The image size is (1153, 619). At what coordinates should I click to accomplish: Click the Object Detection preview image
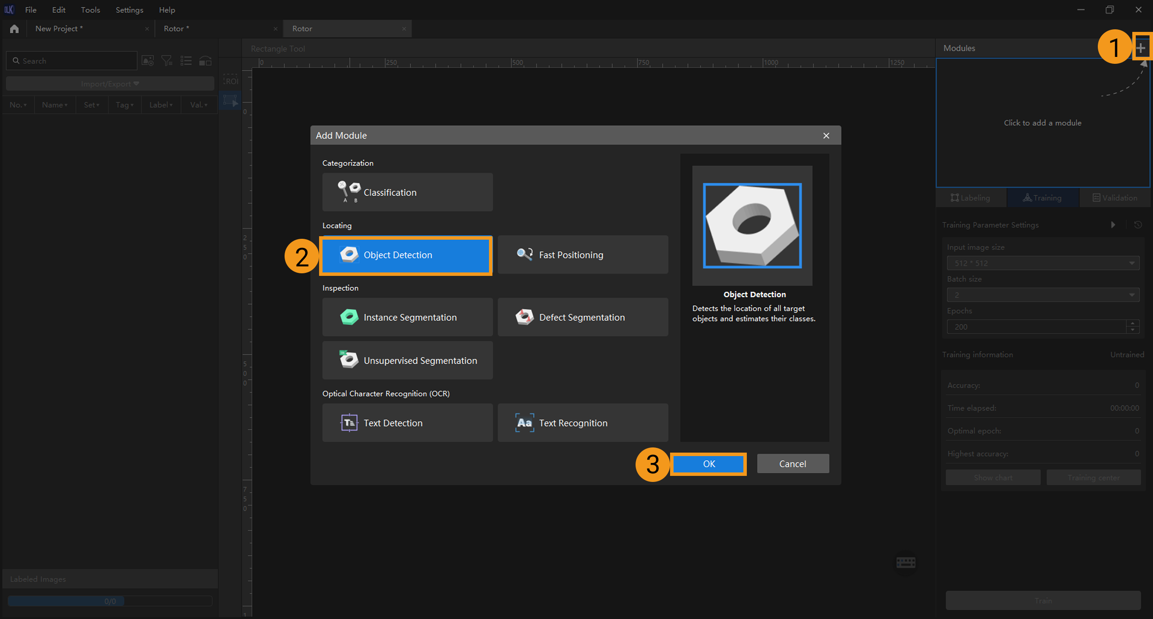(752, 225)
